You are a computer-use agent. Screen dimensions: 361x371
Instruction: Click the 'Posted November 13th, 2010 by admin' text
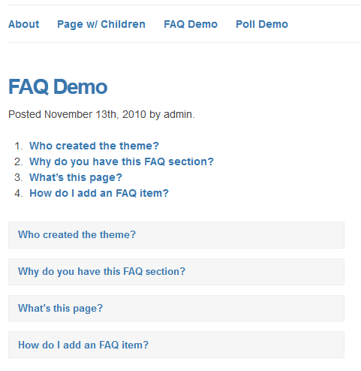point(101,114)
